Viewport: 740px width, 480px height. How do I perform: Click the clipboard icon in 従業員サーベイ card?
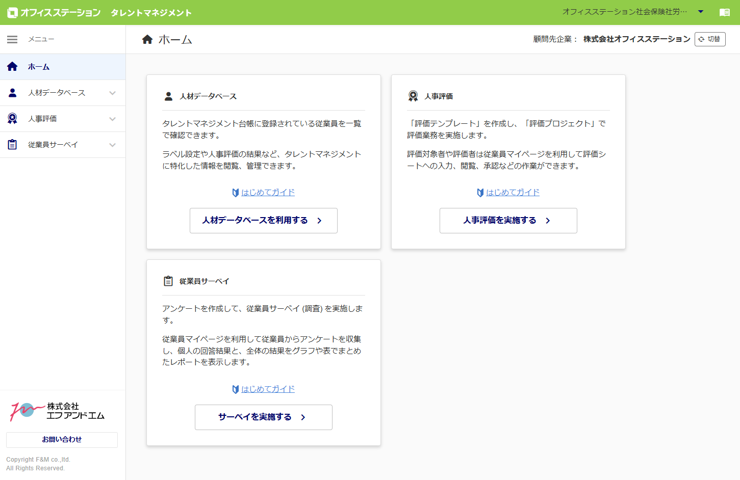point(168,281)
